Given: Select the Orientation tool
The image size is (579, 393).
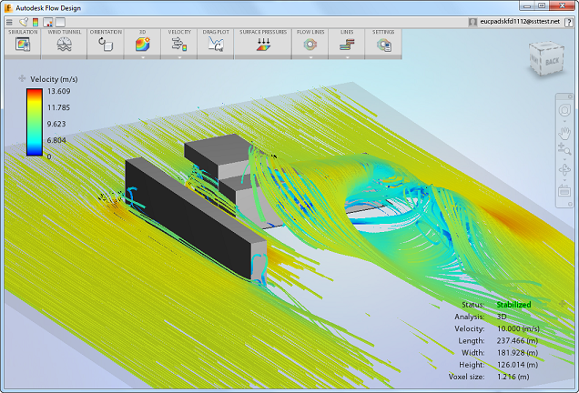Looking at the screenshot, I should pyautogui.click(x=105, y=44).
